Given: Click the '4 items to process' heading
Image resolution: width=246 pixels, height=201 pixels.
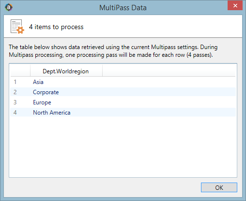Looking at the screenshot, I should (x=56, y=27).
